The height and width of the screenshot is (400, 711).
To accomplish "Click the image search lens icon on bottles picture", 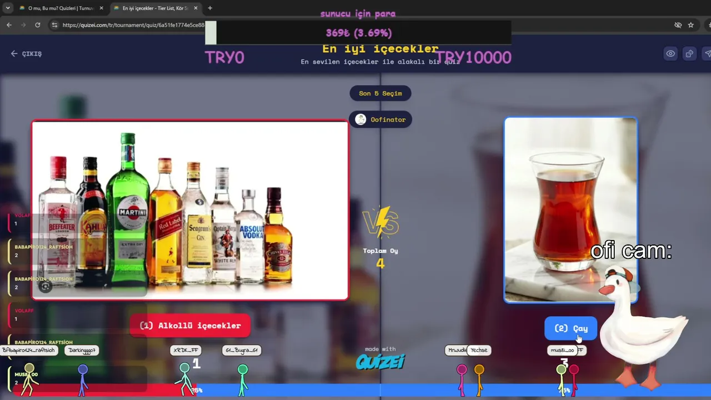I will coord(46,287).
